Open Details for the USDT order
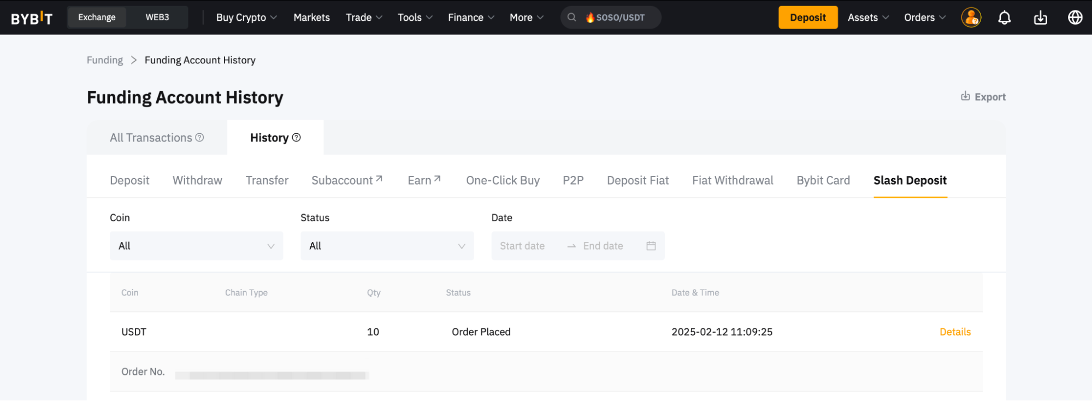The image size is (1092, 401). (x=954, y=332)
